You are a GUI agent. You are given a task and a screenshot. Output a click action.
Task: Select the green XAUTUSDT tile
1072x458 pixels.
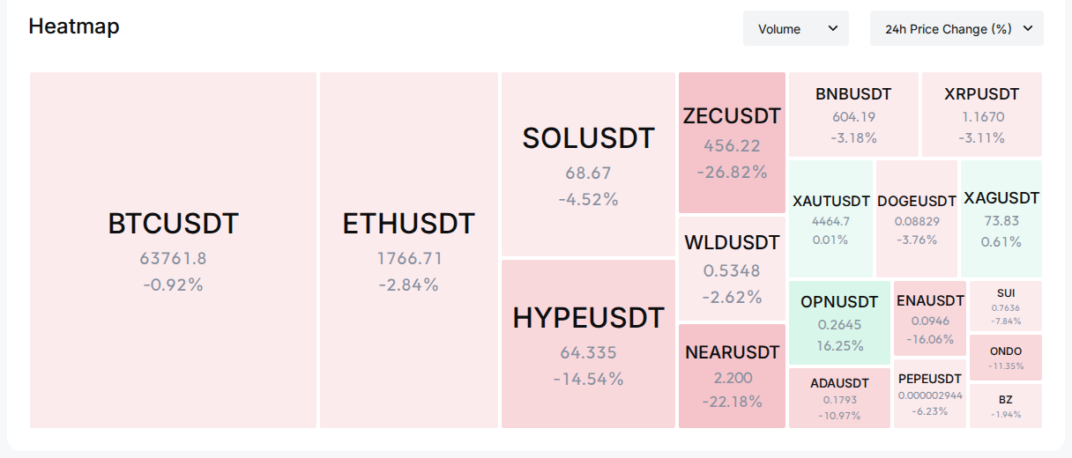pyautogui.click(x=831, y=219)
